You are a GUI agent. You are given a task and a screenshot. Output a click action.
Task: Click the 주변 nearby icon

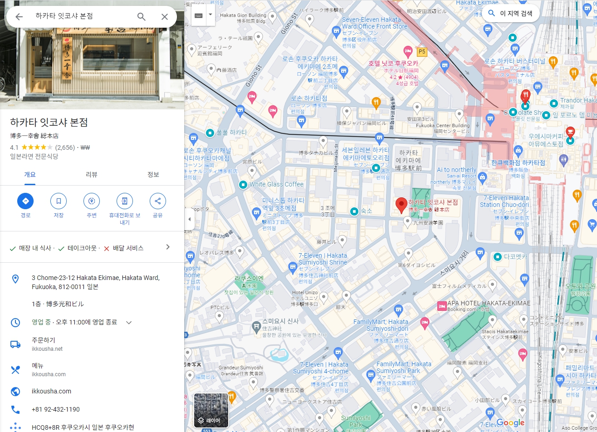(92, 201)
